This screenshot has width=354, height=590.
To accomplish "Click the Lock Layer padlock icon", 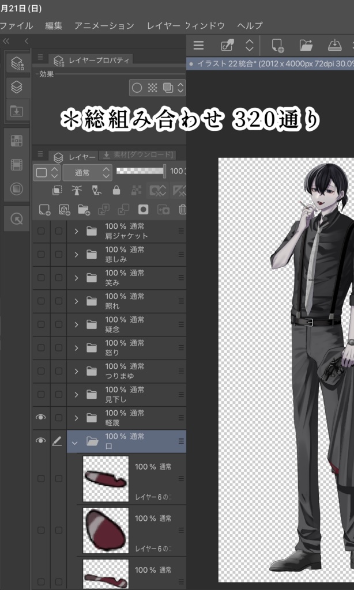I will pos(116,191).
